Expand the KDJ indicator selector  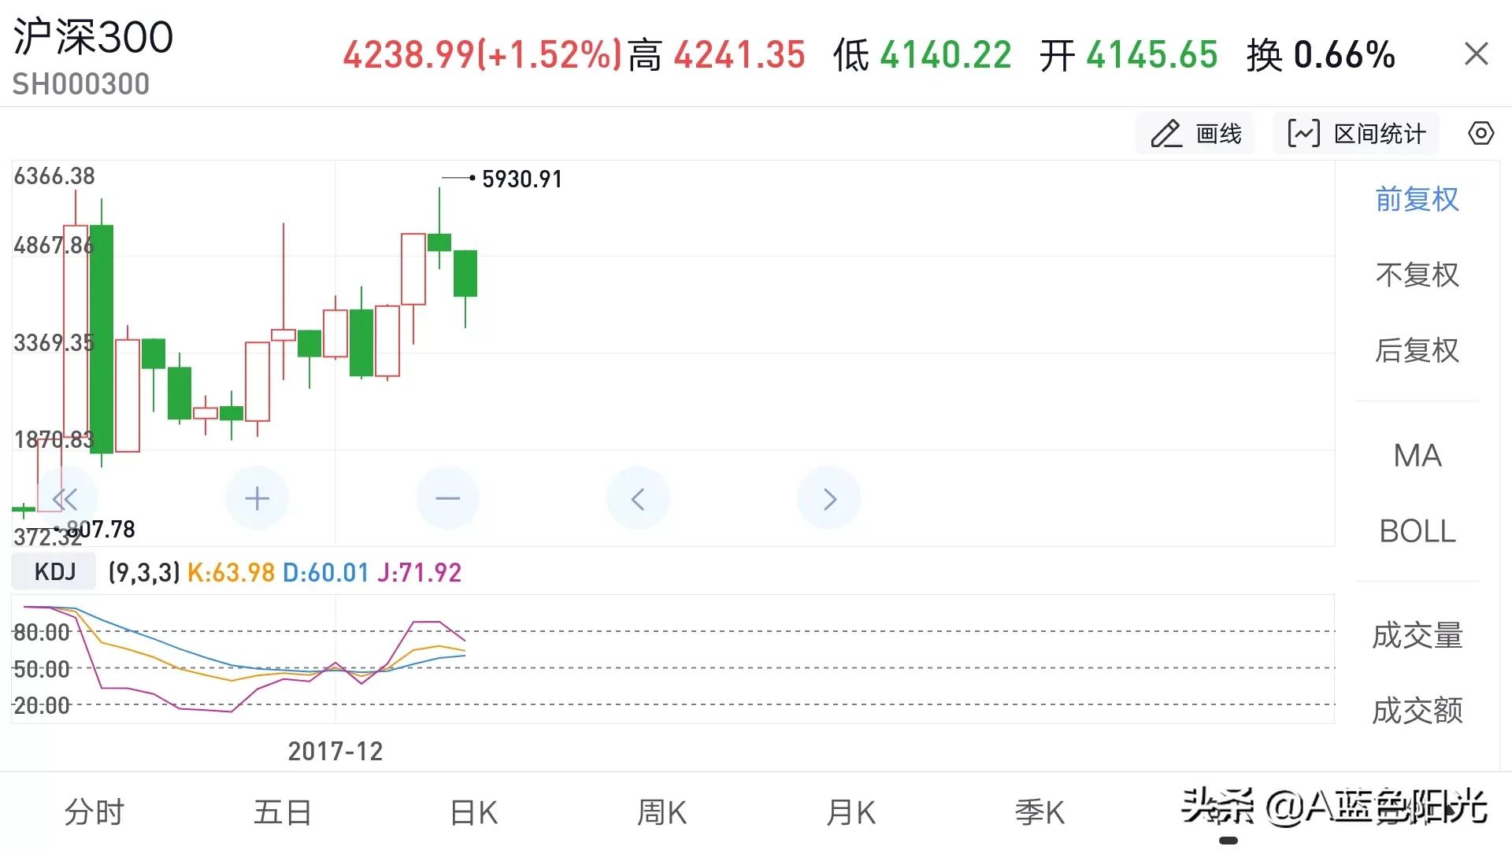coord(53,571)
